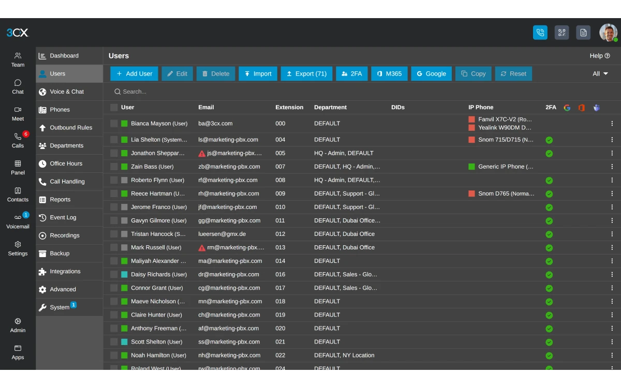Open Departments section
This screenshot has width=621, height=388.
coord(69,145)
